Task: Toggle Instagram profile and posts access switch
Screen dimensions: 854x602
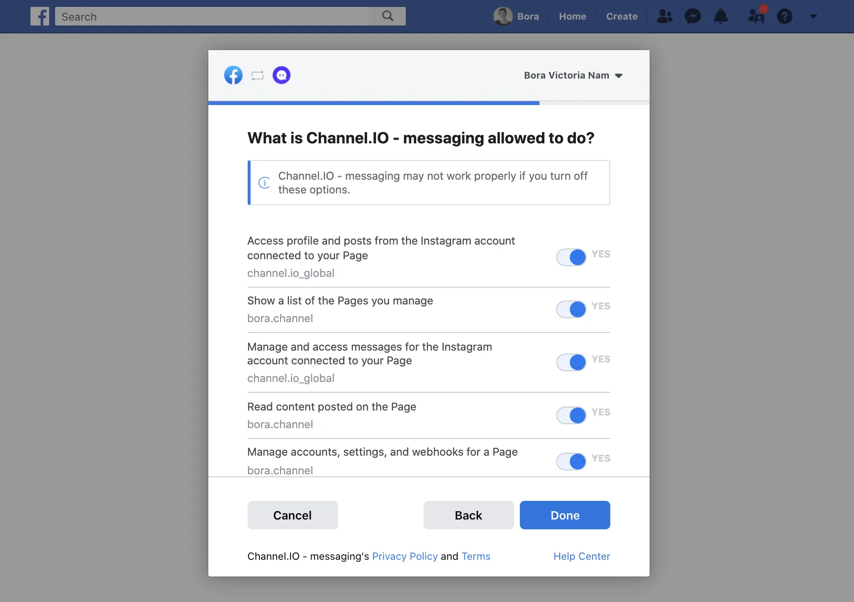Action: point(571,257)
